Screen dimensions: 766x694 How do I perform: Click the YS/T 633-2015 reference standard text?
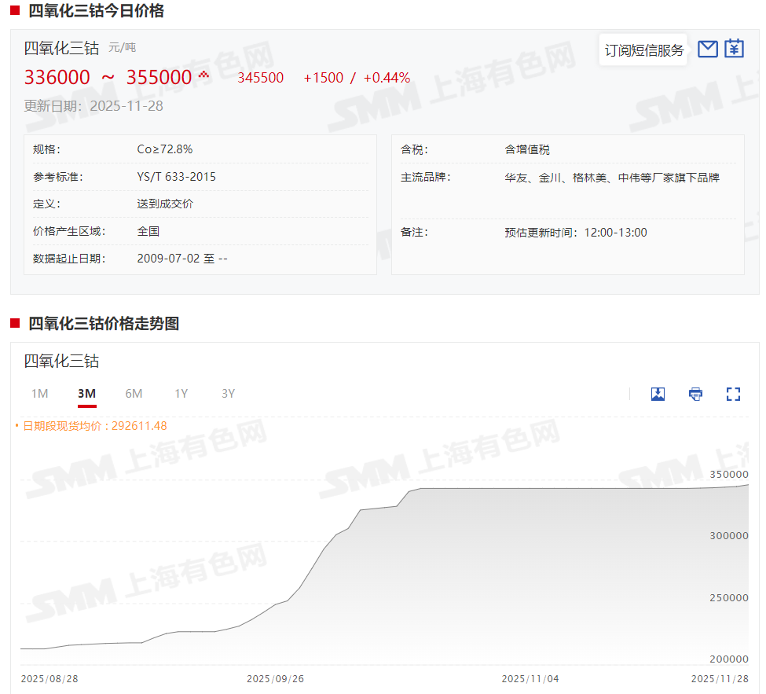coord(176,177)
